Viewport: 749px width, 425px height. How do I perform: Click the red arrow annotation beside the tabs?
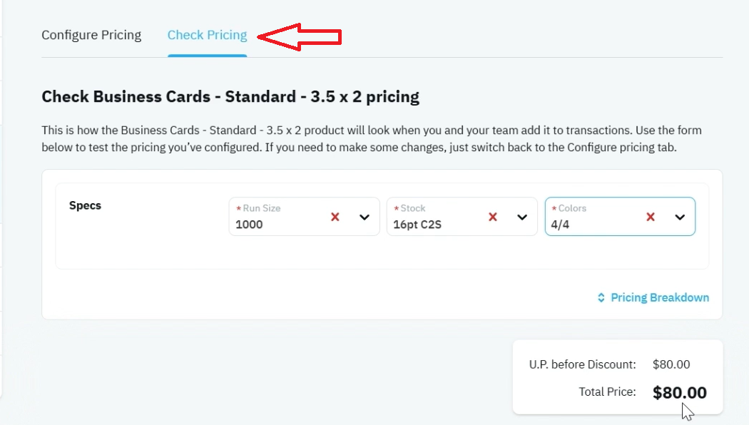pos(300,37)
